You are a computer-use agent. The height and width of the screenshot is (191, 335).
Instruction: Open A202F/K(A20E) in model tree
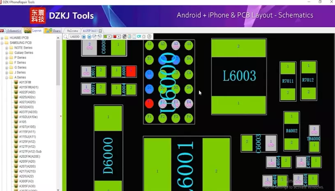click(30, 156)
